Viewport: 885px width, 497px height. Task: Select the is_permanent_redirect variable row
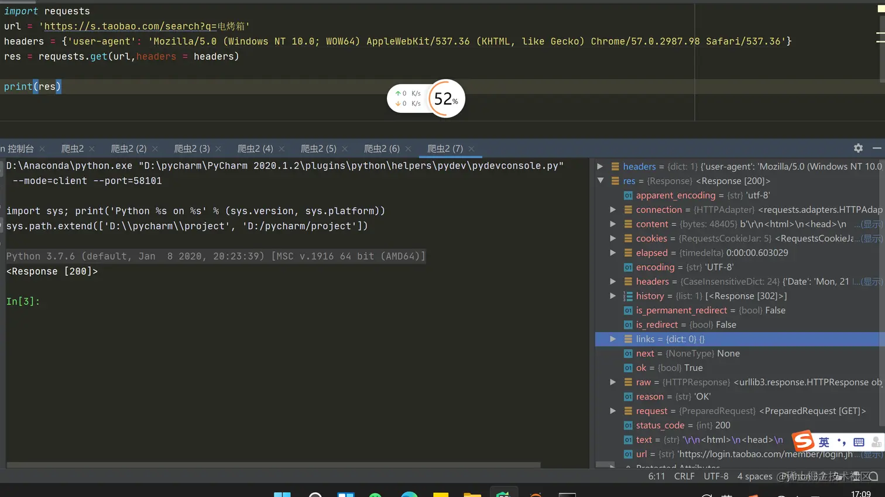739,310
